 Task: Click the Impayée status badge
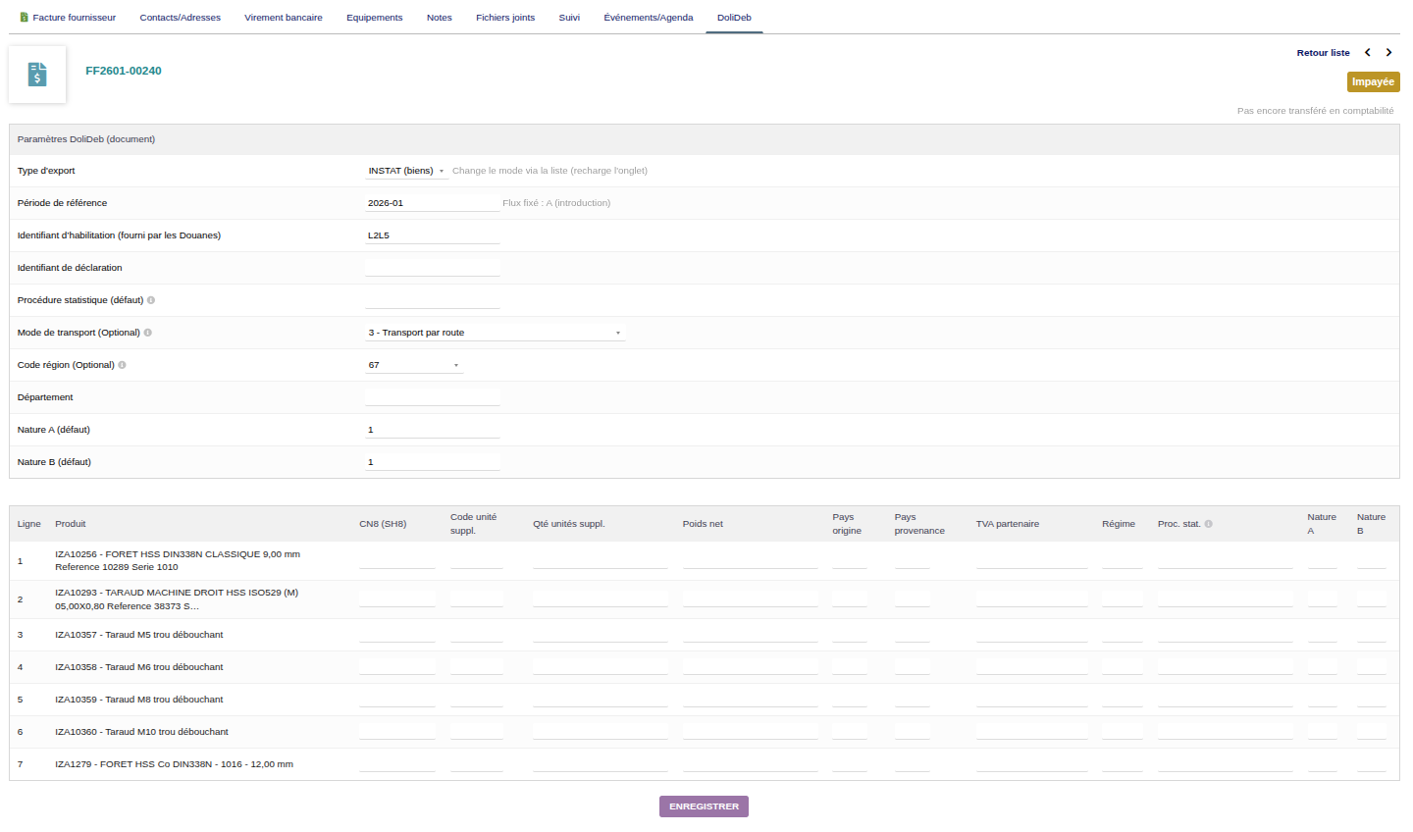coord(1373,82)
